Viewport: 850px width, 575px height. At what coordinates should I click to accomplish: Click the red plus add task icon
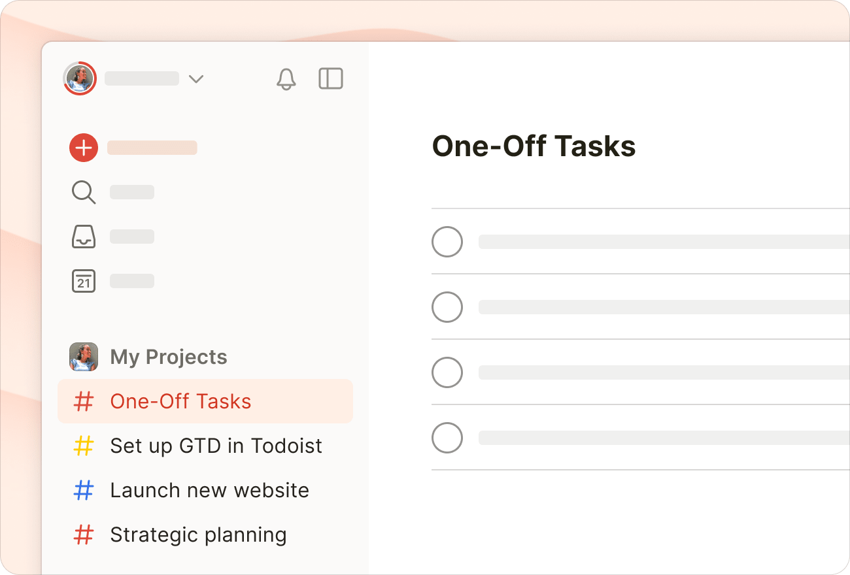point(84,148)
